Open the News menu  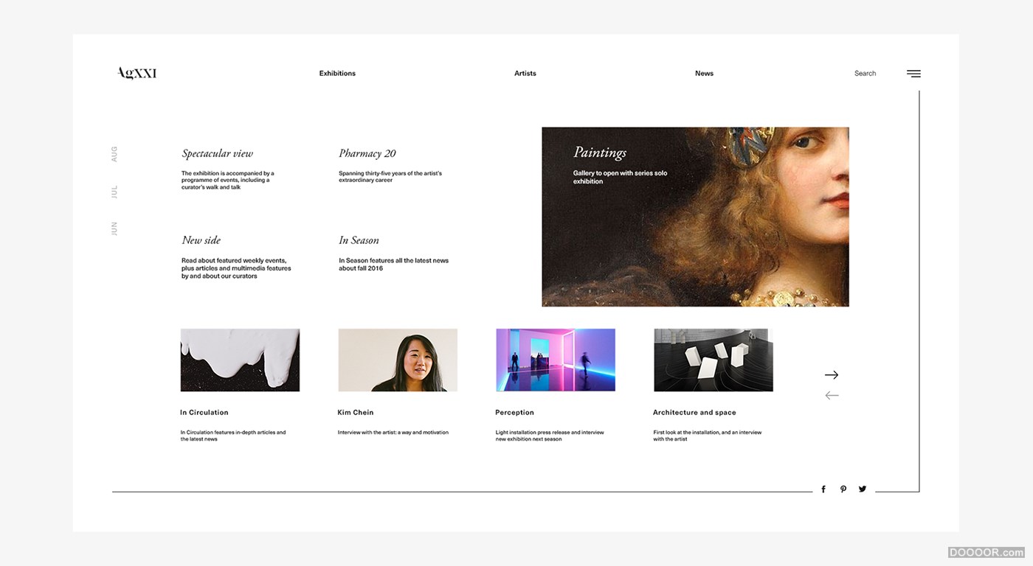[x=704, y=74]
